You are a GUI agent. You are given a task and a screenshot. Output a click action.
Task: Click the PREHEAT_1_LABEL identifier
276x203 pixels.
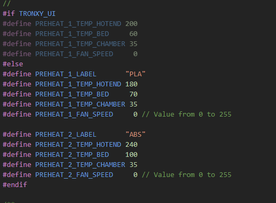pos(66,74)
